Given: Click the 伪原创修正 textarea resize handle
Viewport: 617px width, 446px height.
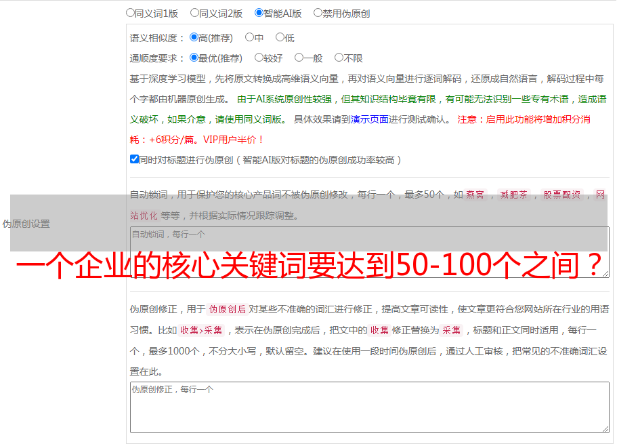Looking at the screenshot, I should pos(605,428).
